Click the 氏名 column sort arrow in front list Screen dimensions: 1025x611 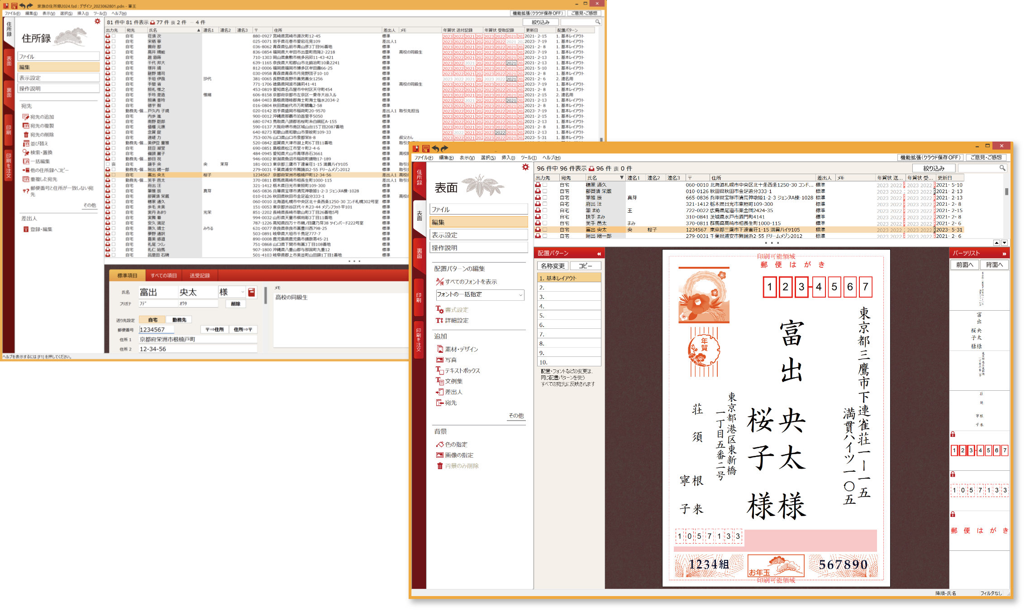pyautogui.click(x=621, y=178)
